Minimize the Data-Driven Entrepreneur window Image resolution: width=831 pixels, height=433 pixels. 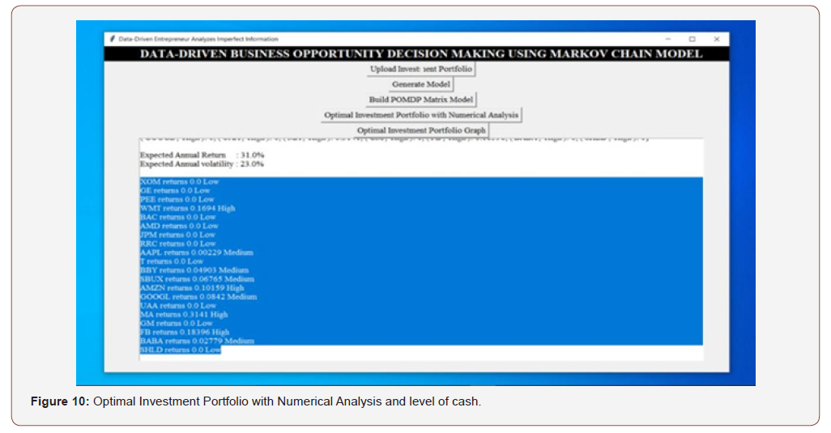tap(668, 39)
